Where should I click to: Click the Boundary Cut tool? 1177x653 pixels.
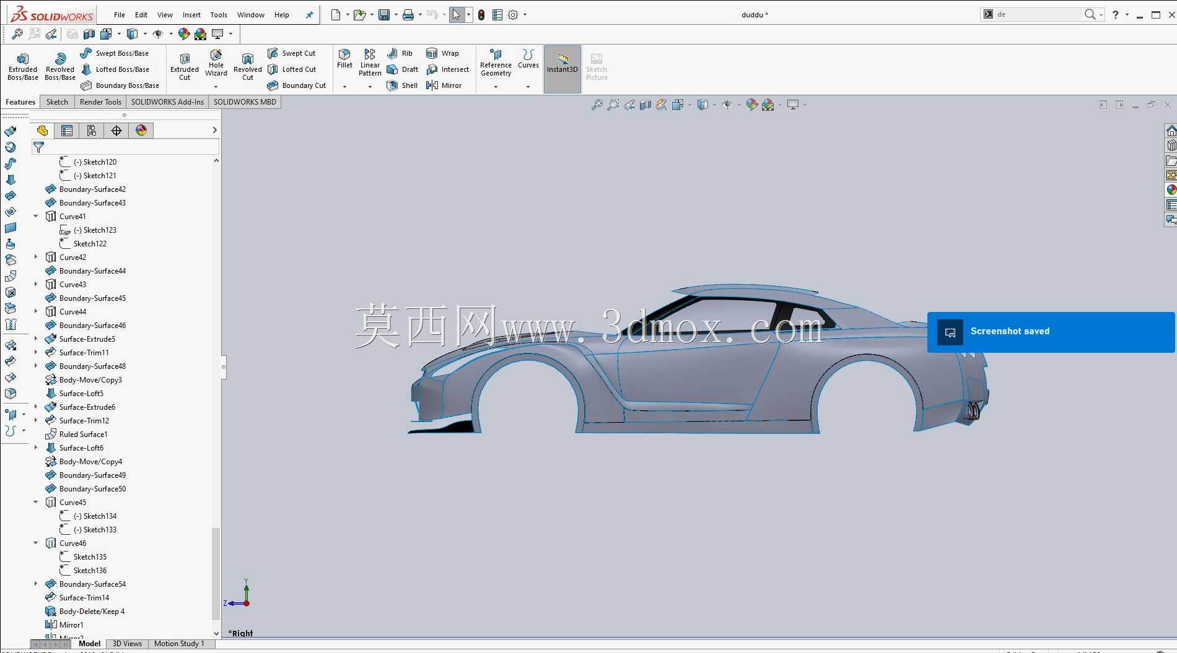[297, 85]
